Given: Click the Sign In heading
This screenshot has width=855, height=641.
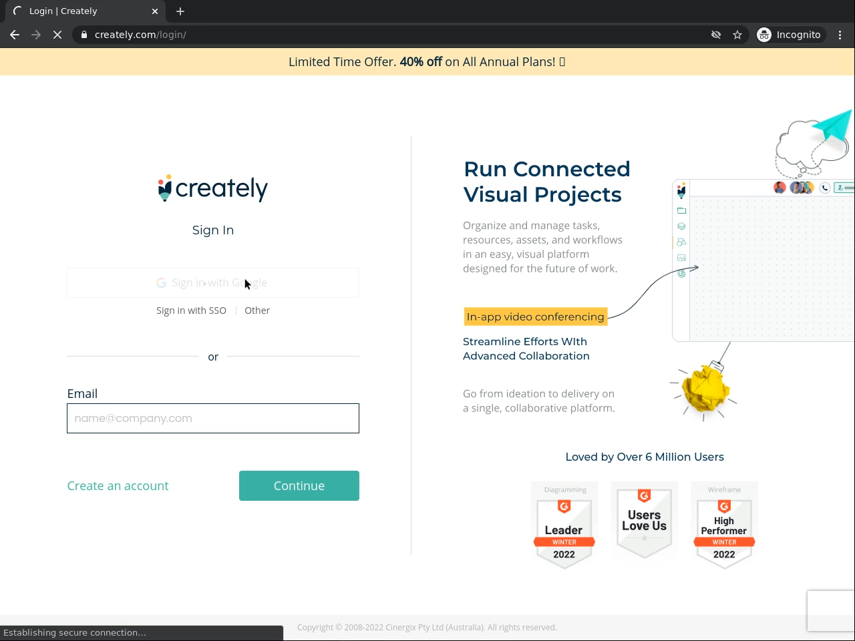Looking at the screenshot, I should 213,230.
